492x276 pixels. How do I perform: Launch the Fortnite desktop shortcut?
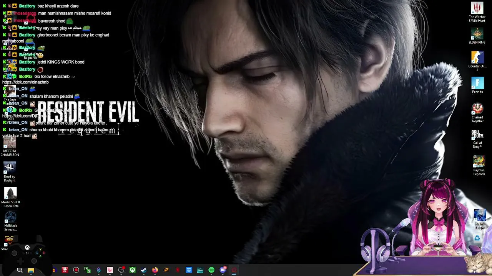point(477,85)
